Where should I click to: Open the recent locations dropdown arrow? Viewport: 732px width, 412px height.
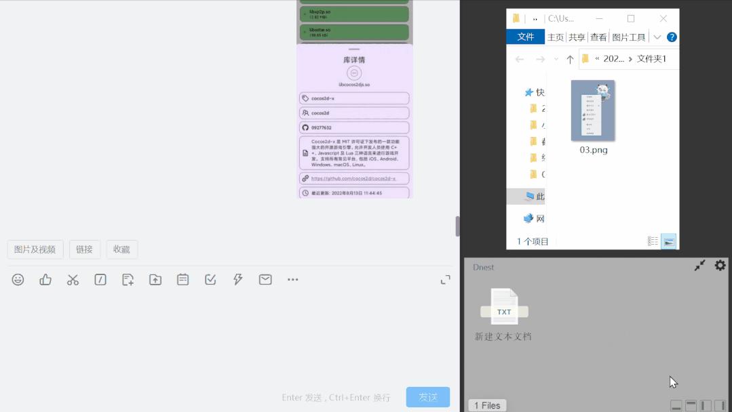pyautogui.click(x=556, y=59)
